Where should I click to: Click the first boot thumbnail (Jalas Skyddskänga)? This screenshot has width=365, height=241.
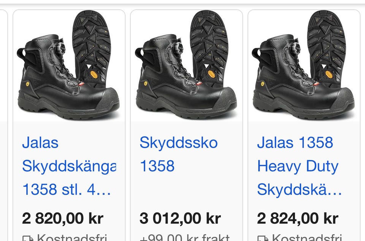point(69,66)
